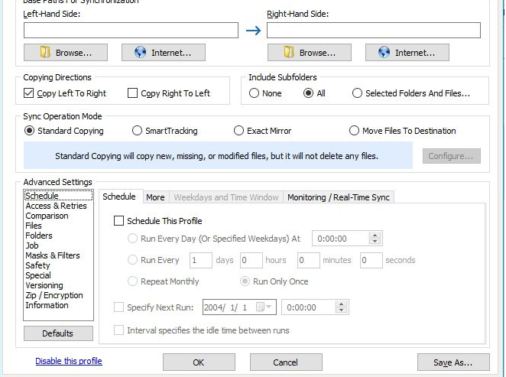Image resolution: width=506 pixels, height=377 pixels.
Task: Select Run Every interval option
Action: pos(133,260)
